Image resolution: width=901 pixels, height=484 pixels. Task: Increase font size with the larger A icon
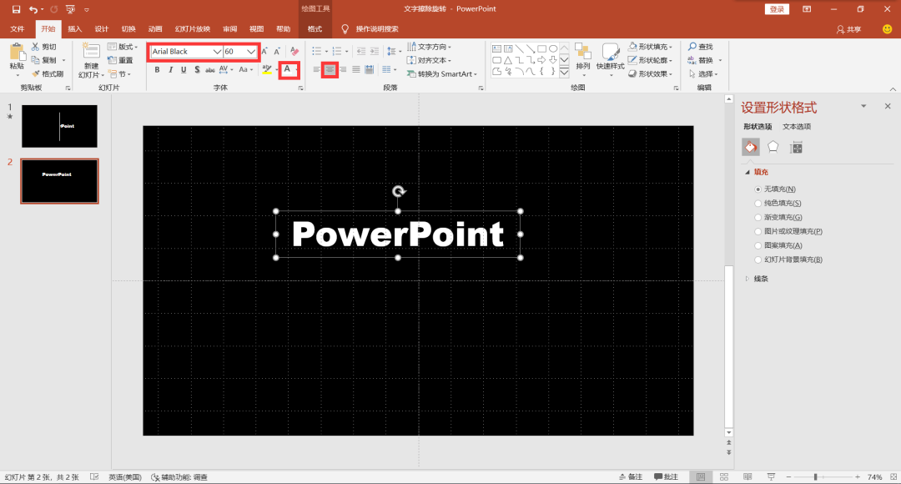pyautogui.click(x=264, y=51)
